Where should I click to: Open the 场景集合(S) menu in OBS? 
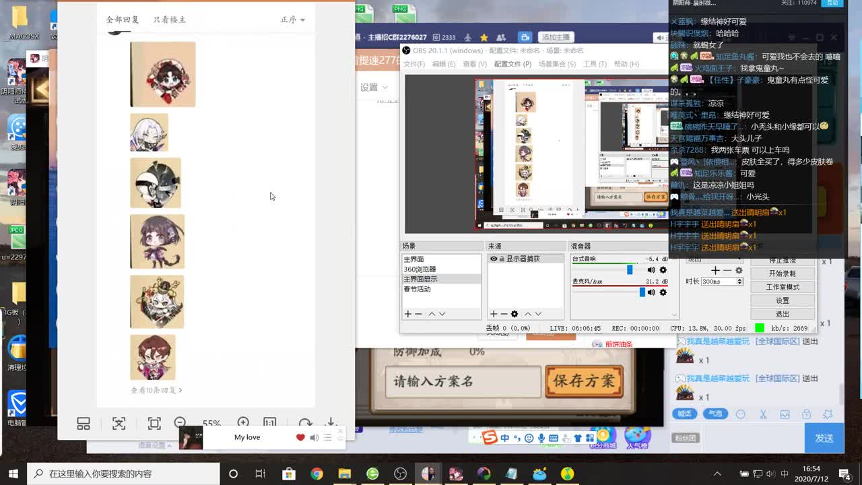coord(558,64)
